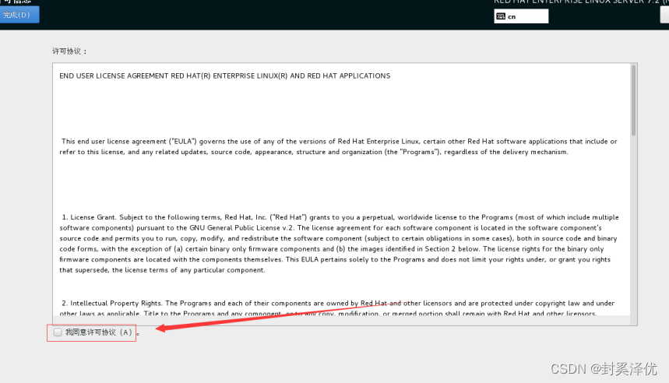The image size is (669, 383).
Task: Click the 许可协议： label
Action: click(70, 51)
